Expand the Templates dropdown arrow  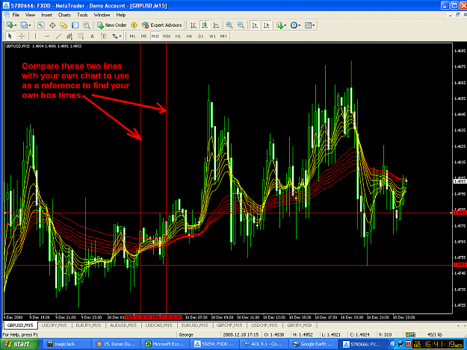coord(314,25)
